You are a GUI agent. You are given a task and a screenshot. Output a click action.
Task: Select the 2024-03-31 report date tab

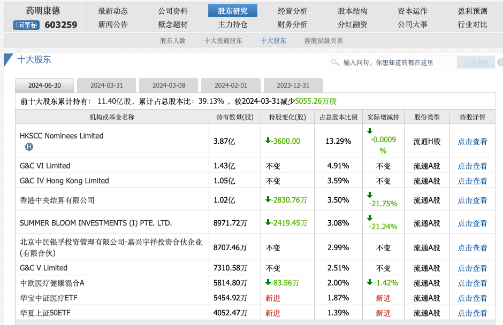(x=106, y=86)
